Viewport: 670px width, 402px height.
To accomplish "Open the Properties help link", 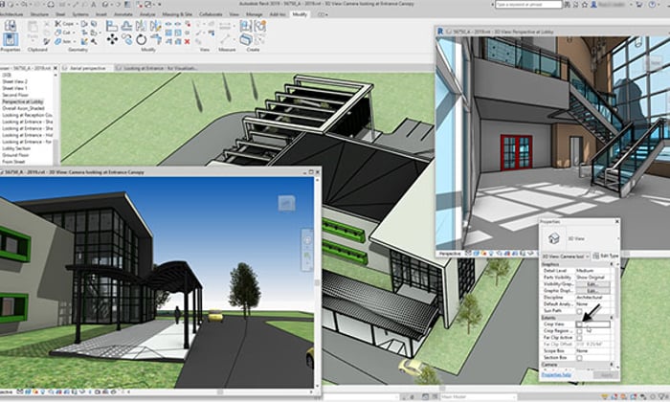I will [555, 377].
